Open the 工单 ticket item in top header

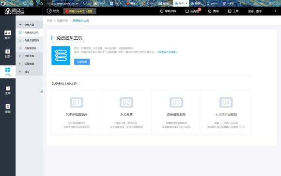[x=233, y=11]
